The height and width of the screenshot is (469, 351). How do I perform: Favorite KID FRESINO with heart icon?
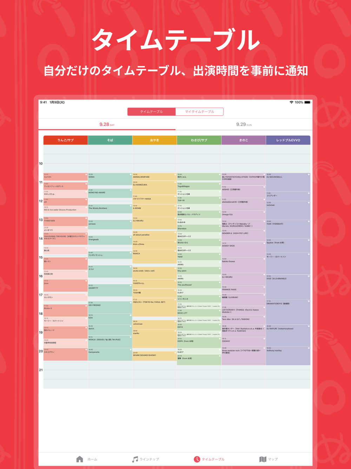click(x=131, y=303)
